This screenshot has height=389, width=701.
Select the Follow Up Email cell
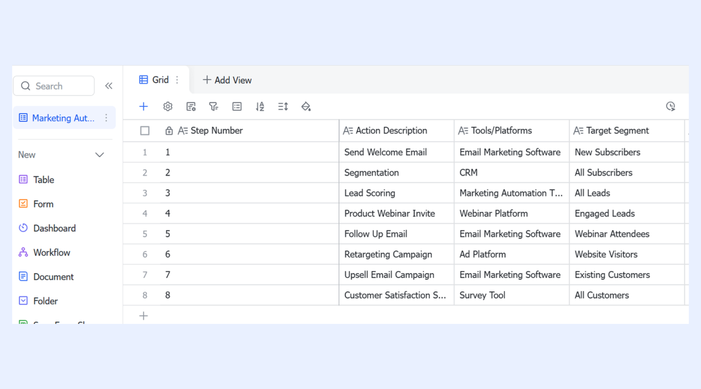397,234
